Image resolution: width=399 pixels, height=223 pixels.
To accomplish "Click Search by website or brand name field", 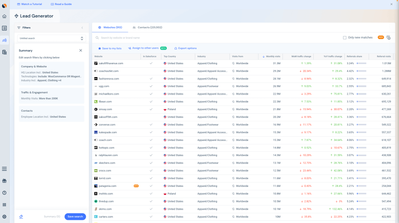I will pyautogui.click(x=120, y=38).
